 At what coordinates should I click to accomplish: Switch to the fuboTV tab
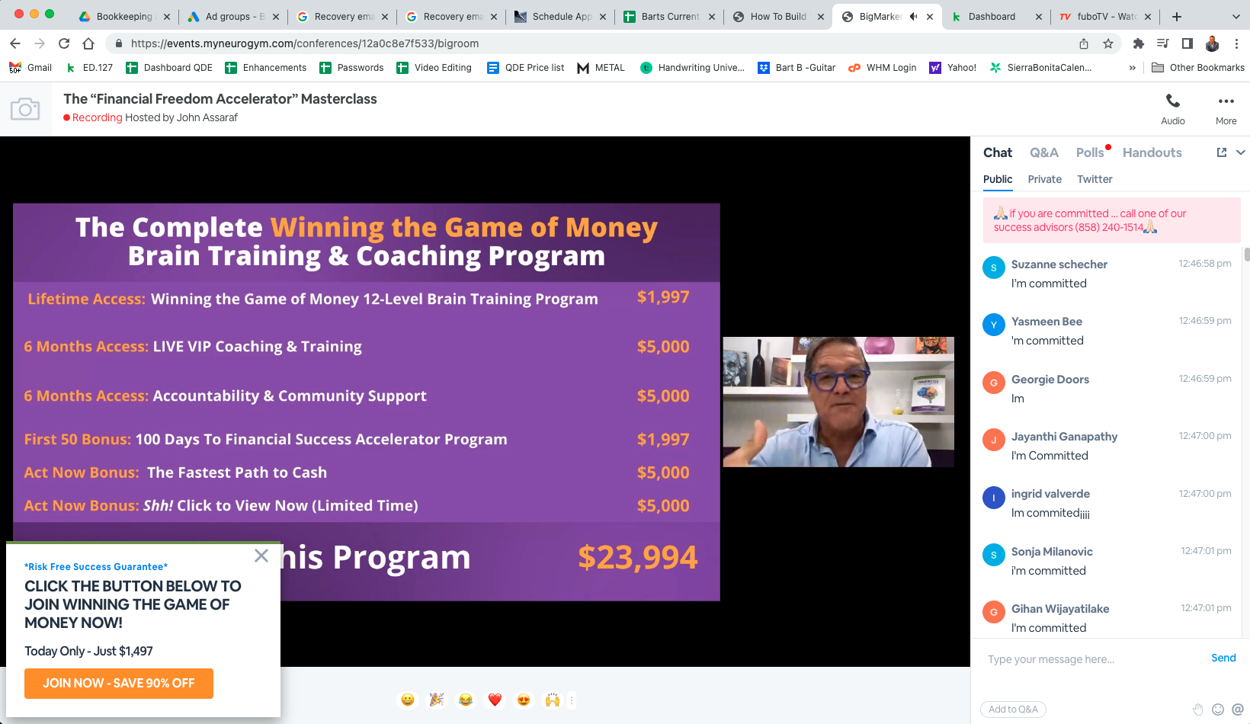tap(1107, 16)
